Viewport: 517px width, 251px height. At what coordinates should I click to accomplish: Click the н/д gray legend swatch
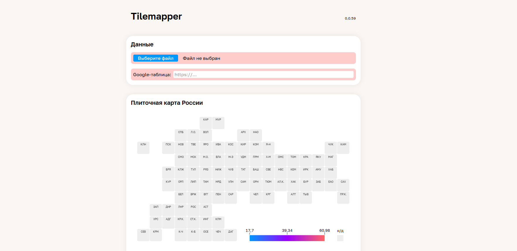(340, 238)
